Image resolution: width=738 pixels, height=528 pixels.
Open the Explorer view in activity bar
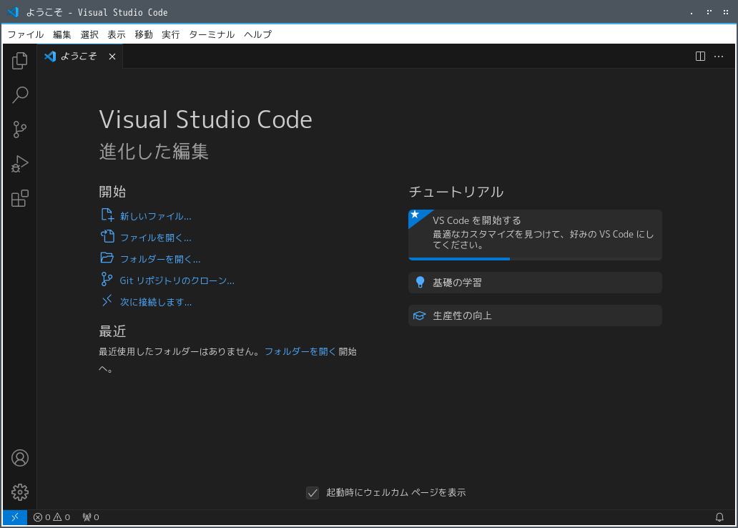pyautogui.click(x=20, y=60)
